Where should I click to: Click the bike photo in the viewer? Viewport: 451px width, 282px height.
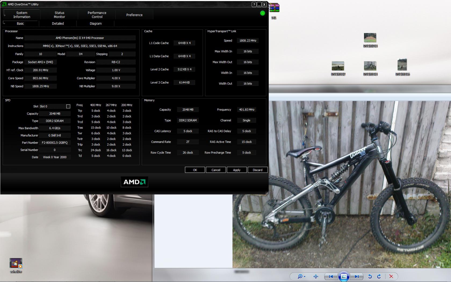341,184
